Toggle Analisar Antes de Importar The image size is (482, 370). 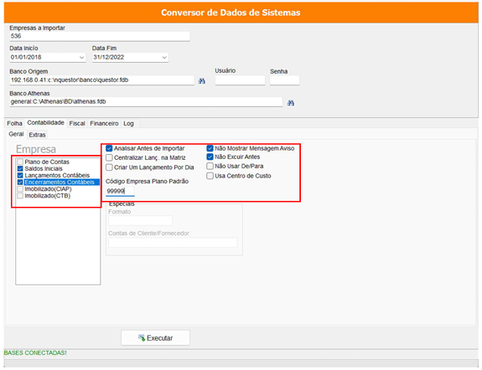point(109,149)
